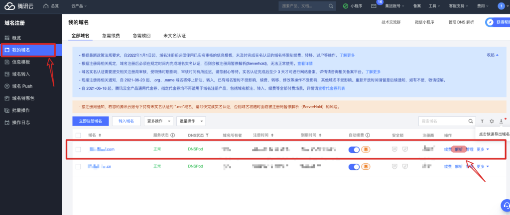Expand the 批量操作 dropdown
510x215 pixels.
[x=191, y=121]
